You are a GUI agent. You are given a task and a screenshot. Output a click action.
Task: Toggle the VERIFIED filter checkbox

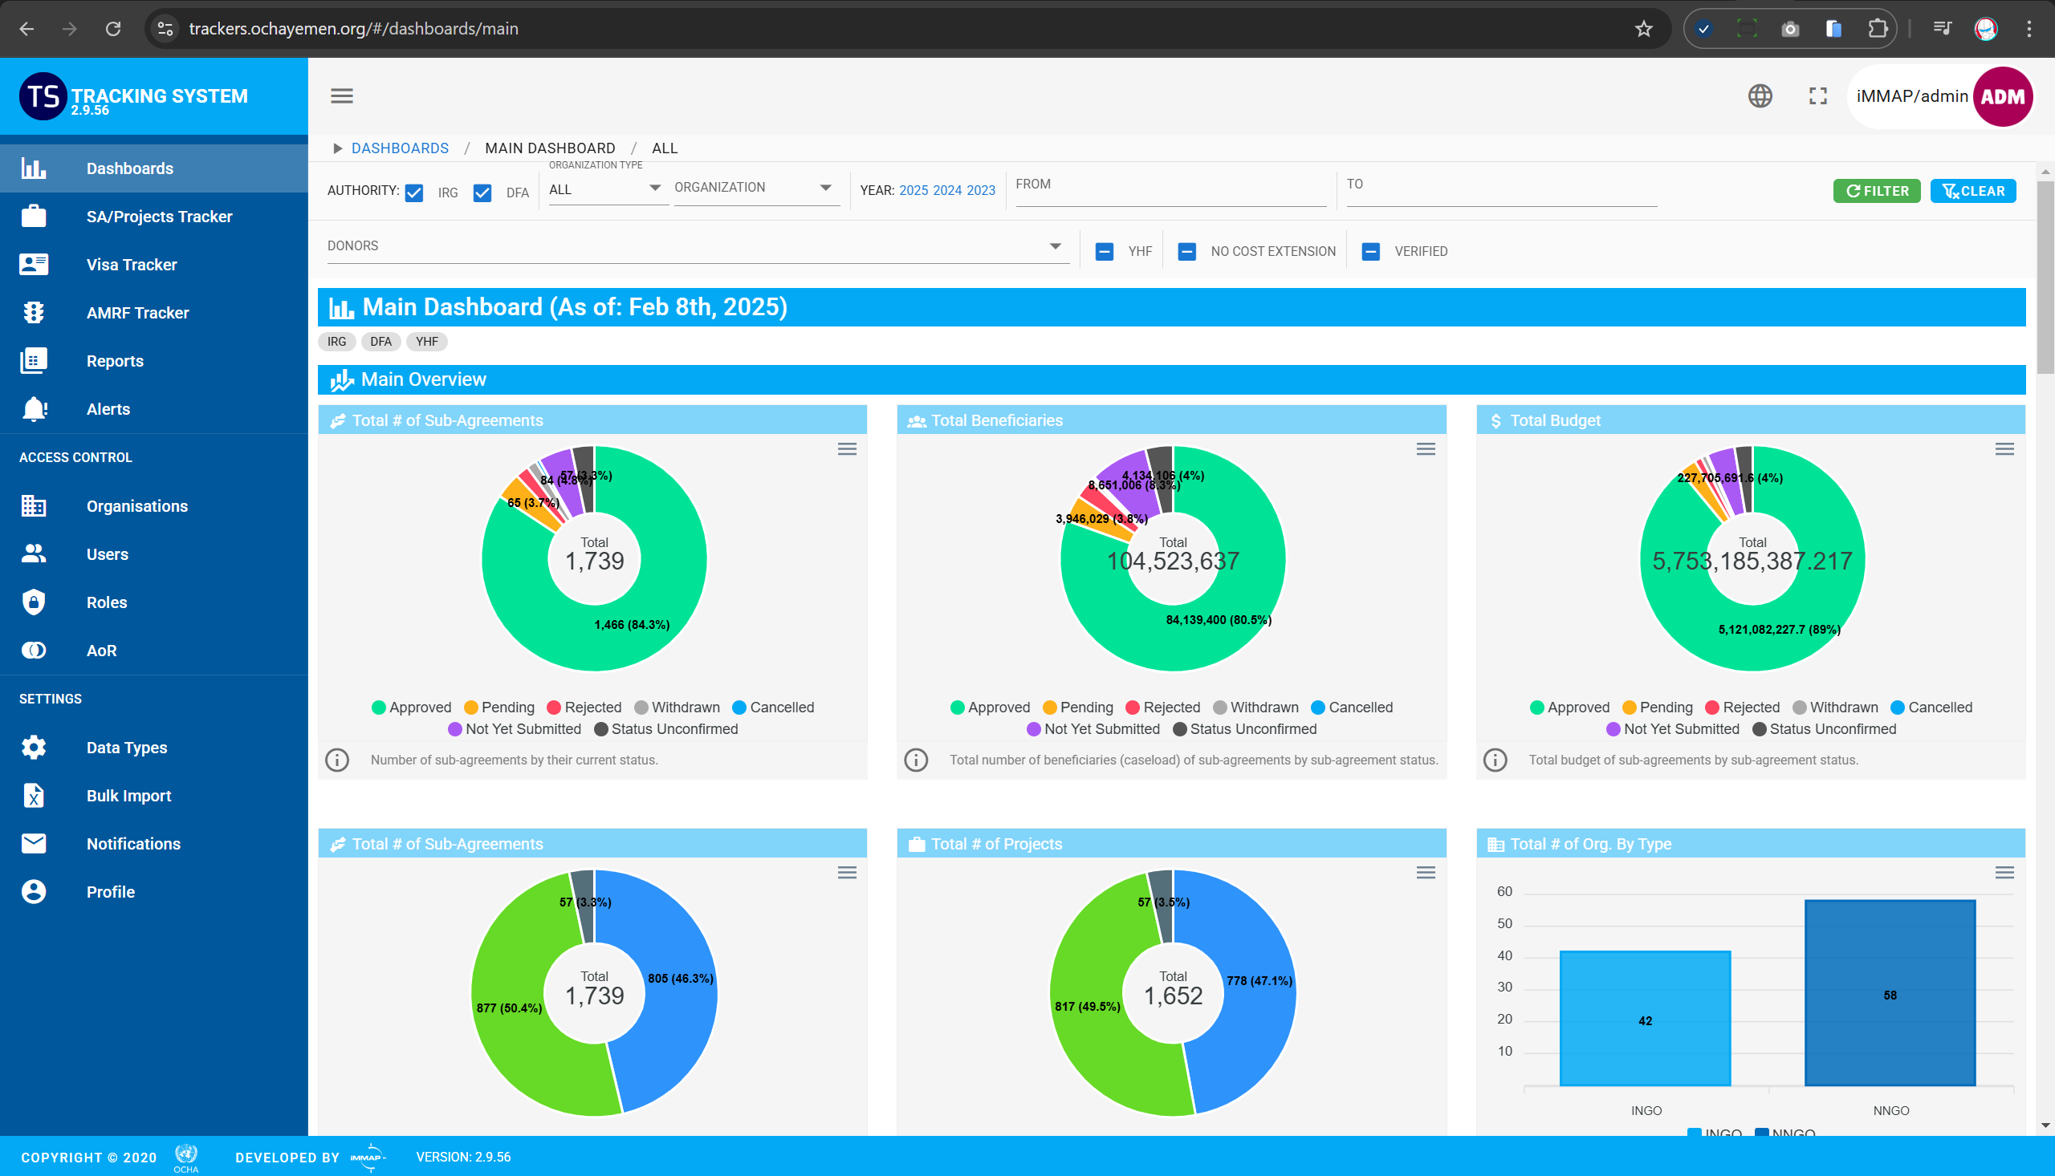click(x=1370, y=251)
